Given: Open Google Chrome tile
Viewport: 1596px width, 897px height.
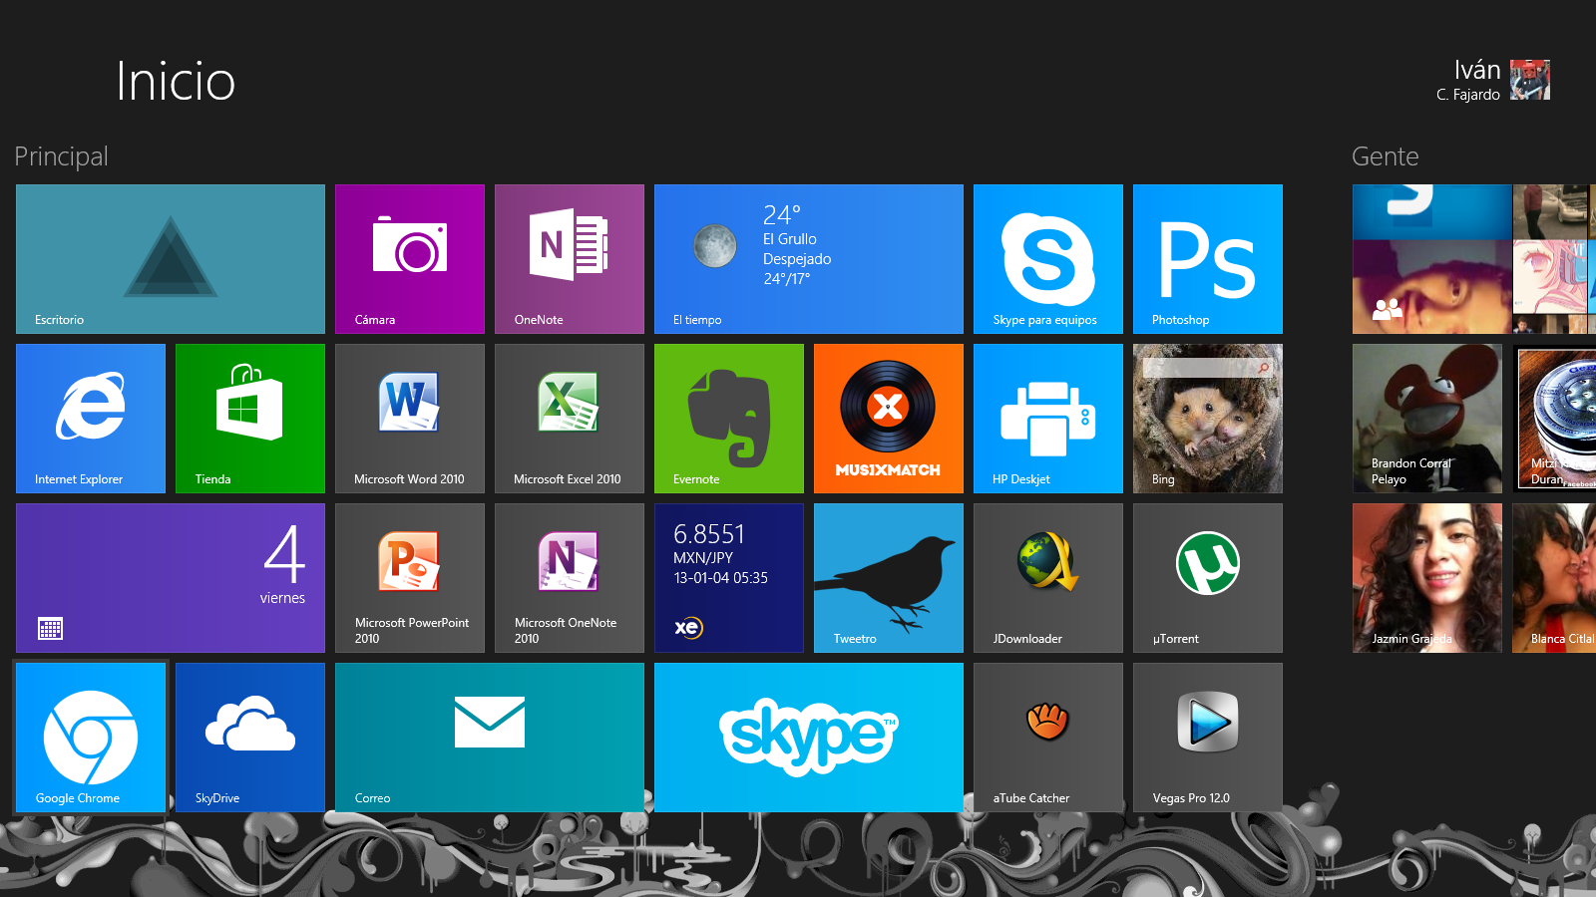Looking at the screenshot, I should tap(91, 738).
